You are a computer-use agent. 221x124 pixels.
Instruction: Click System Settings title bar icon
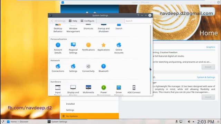51,15
